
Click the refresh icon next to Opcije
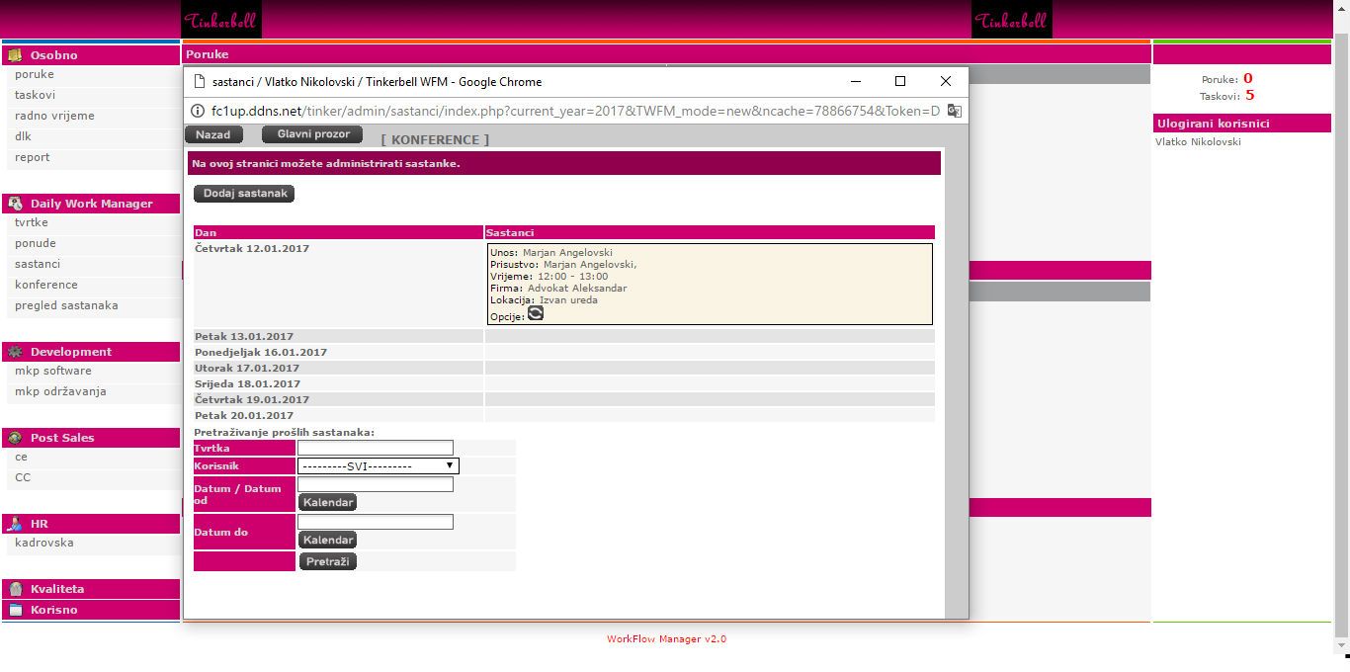tap(535, 313)
